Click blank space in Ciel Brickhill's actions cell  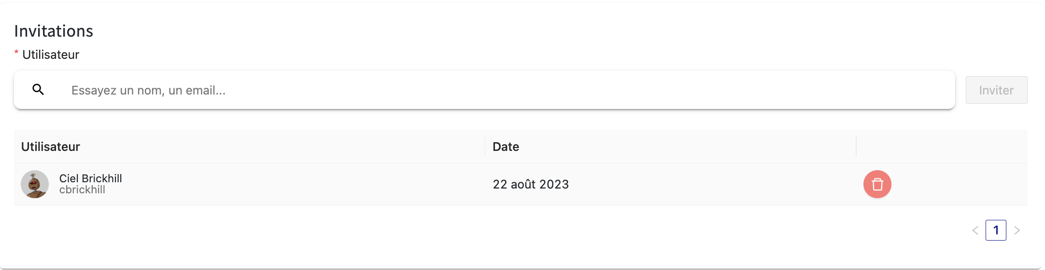pyautogui.click(x=961, y=184)
